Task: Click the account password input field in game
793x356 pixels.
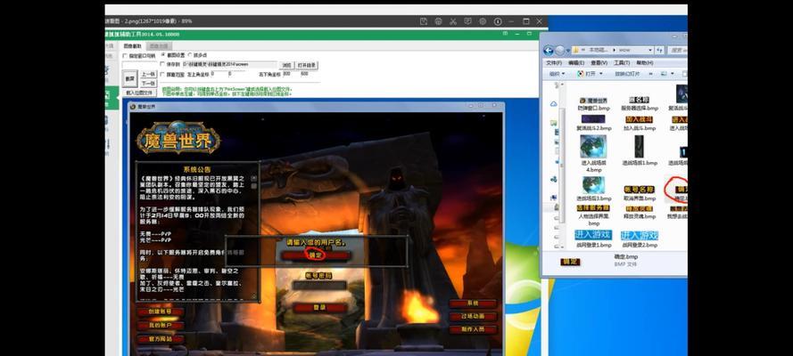Action: point(319,285)
